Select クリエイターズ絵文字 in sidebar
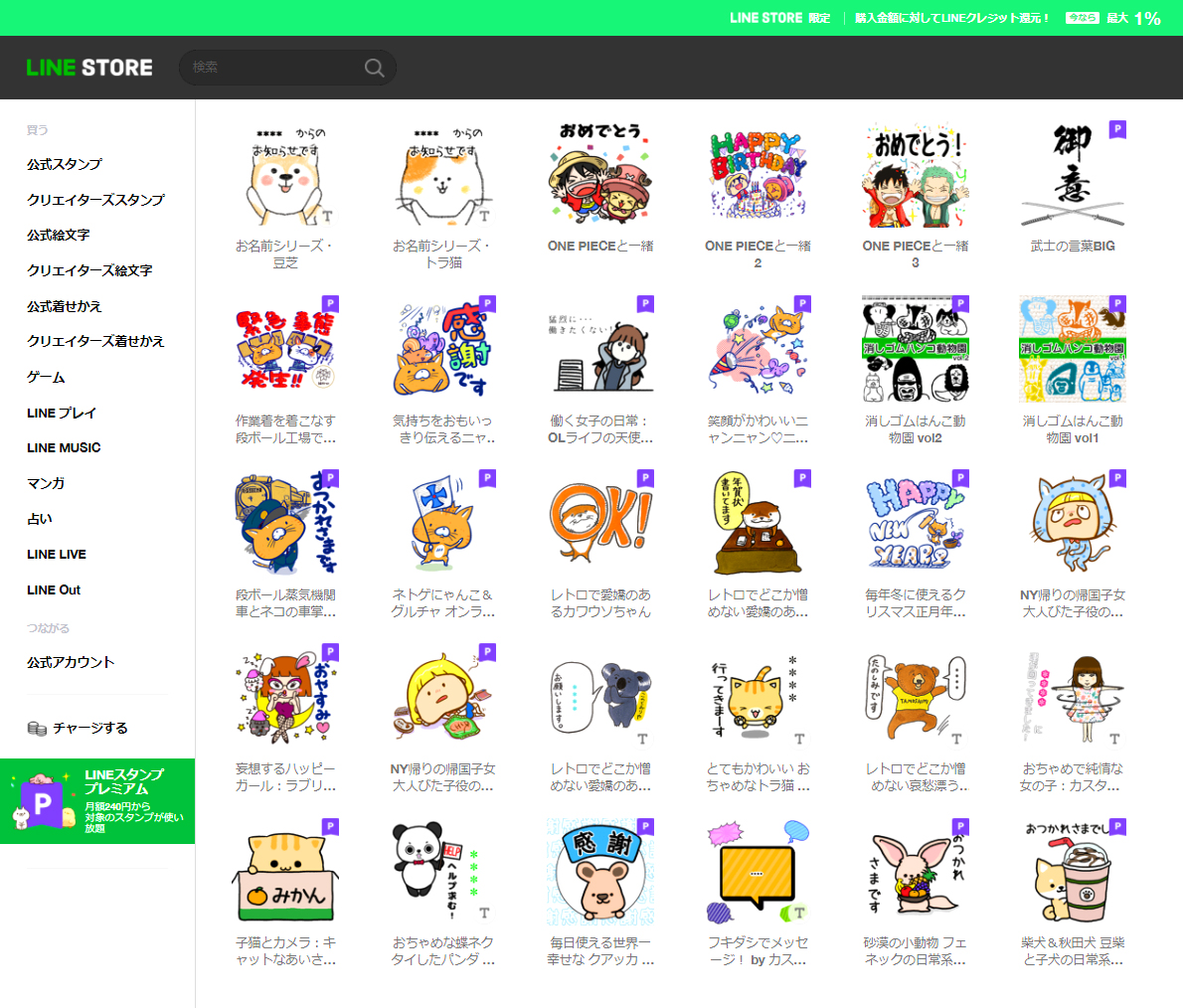Image resolution: width=1183 pixels, height=1008 pixels. tap(89, 270)
